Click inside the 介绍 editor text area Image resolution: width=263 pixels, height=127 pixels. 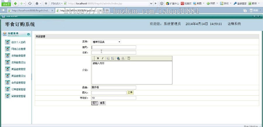[132, 73]
